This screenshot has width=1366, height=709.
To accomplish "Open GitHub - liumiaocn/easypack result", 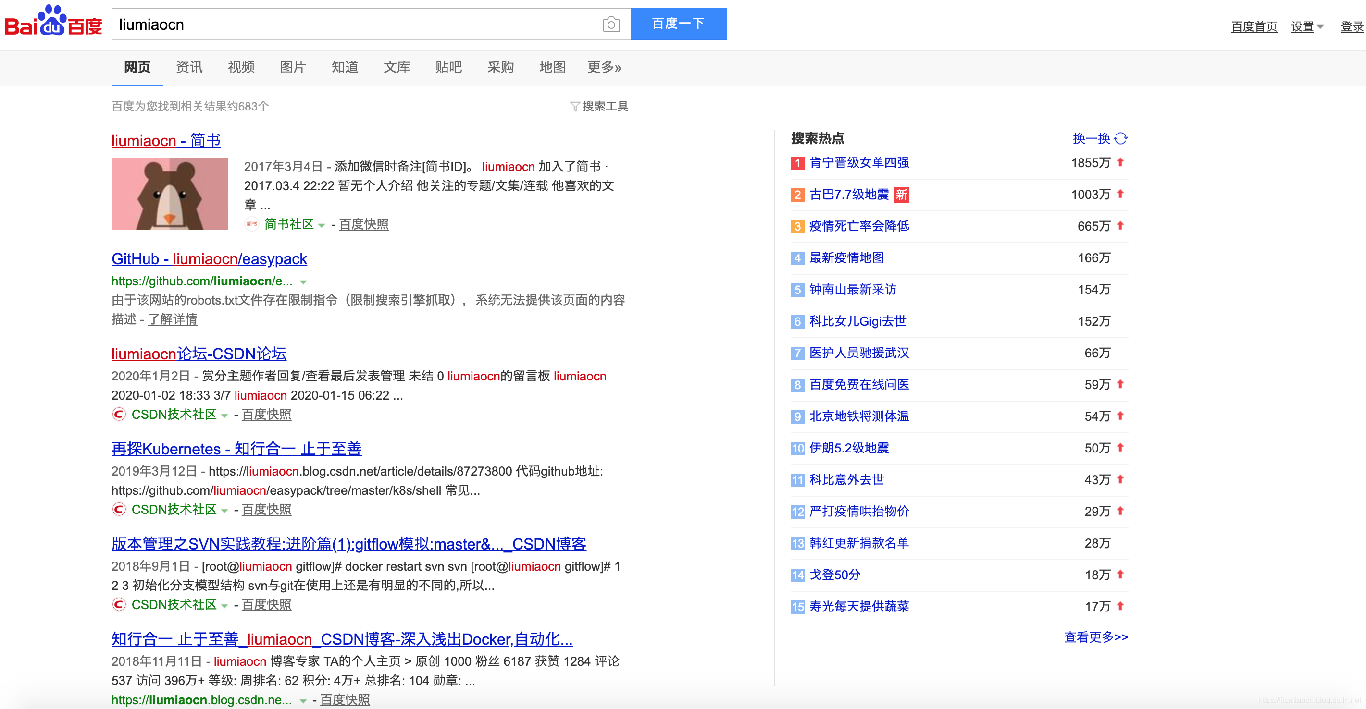I will (x=209, y=259).
